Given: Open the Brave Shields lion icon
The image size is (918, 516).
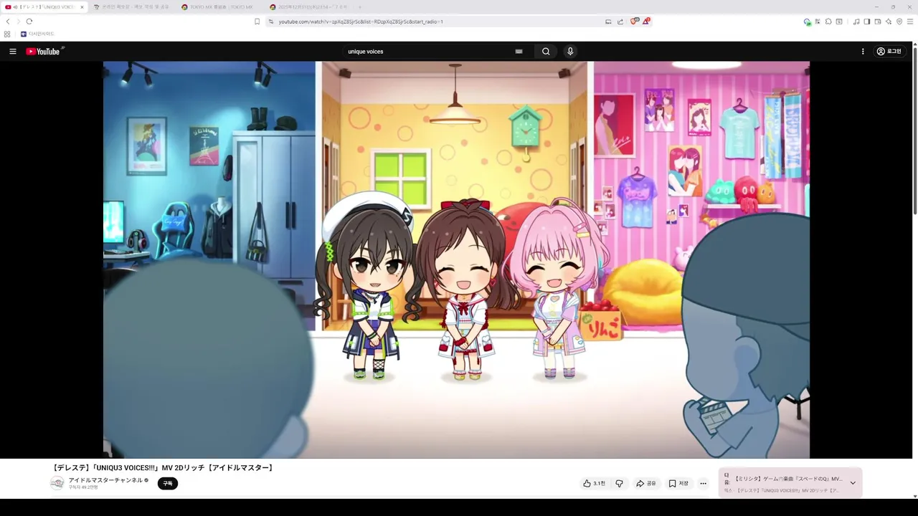Looking at the screenshot, I should tap(634, 21).
